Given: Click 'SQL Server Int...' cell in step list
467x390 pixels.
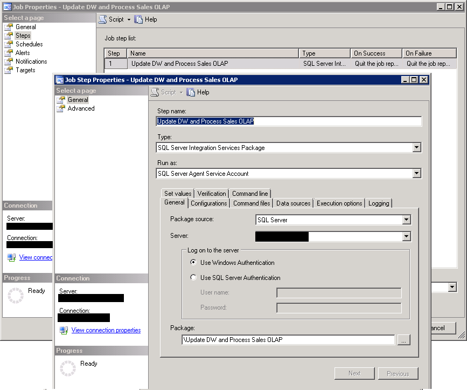Looking at the screenshot, I should click(x=324, y=64).
